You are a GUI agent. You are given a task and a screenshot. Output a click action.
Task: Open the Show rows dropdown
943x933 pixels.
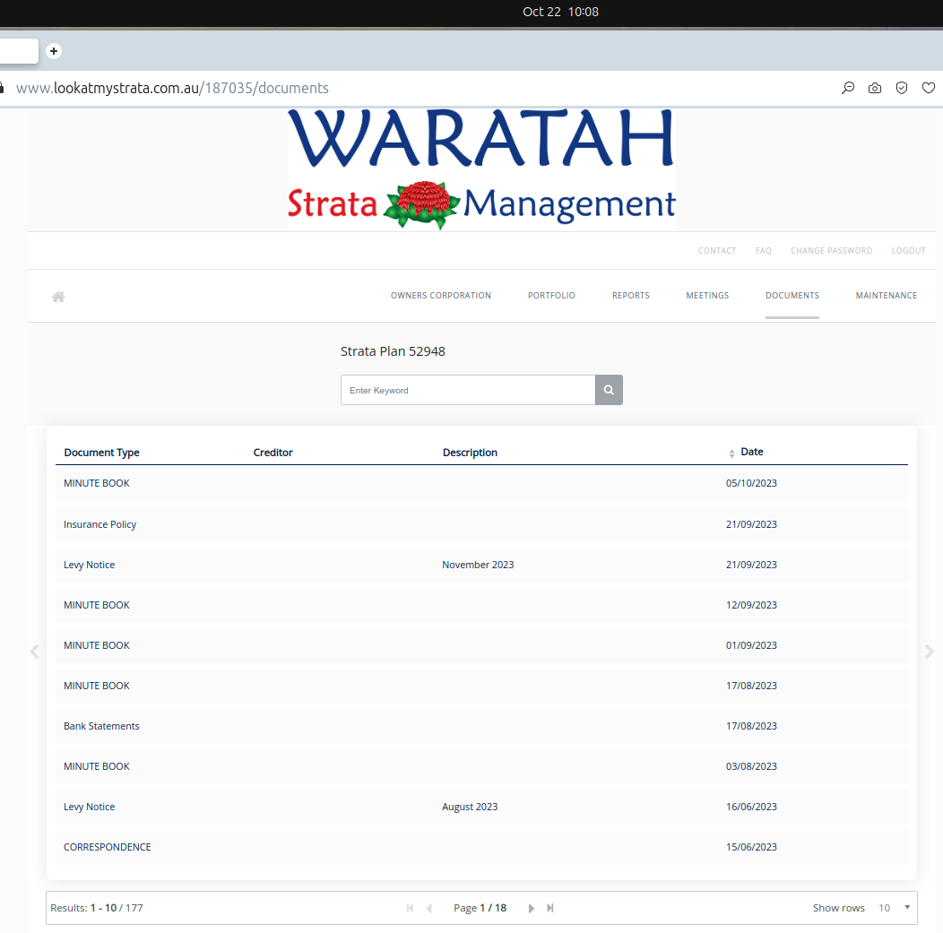895,908
